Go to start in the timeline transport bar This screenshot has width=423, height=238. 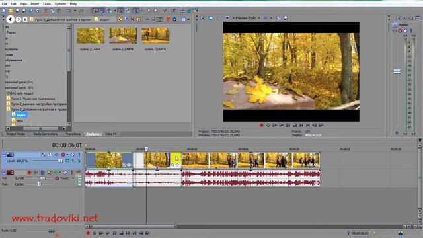click(128, 233)
